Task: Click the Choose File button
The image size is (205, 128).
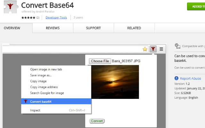Action: coord(100,61)
